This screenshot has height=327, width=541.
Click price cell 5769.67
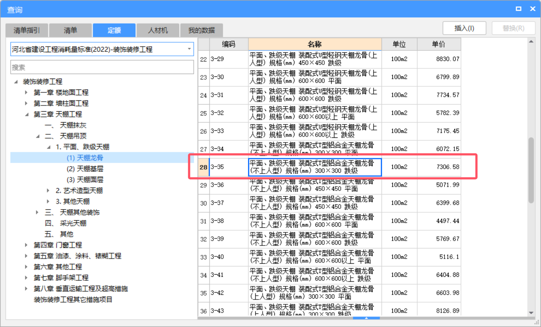point(439,239)
